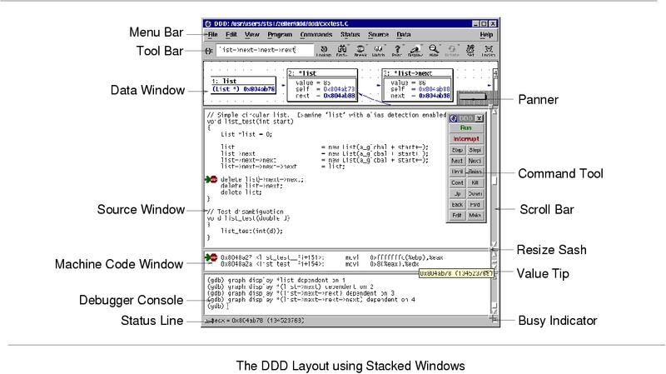666x374 pixels.
Task: Open the Commands menu
Action: pos(316,35)
